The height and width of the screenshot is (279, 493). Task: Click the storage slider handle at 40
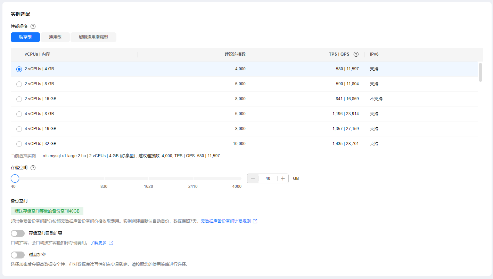pyautogui.click(x=15, y=178)
